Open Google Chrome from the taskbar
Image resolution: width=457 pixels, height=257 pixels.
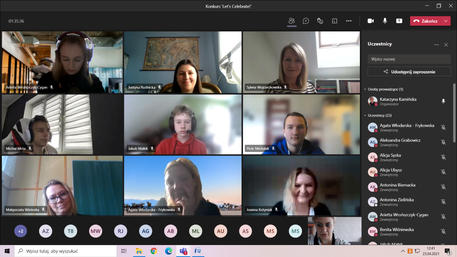pos(154,251)
